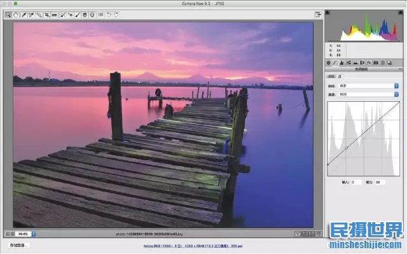Choose the Spot Removal tool
This screenshot has width=407, height=254.
62,15
